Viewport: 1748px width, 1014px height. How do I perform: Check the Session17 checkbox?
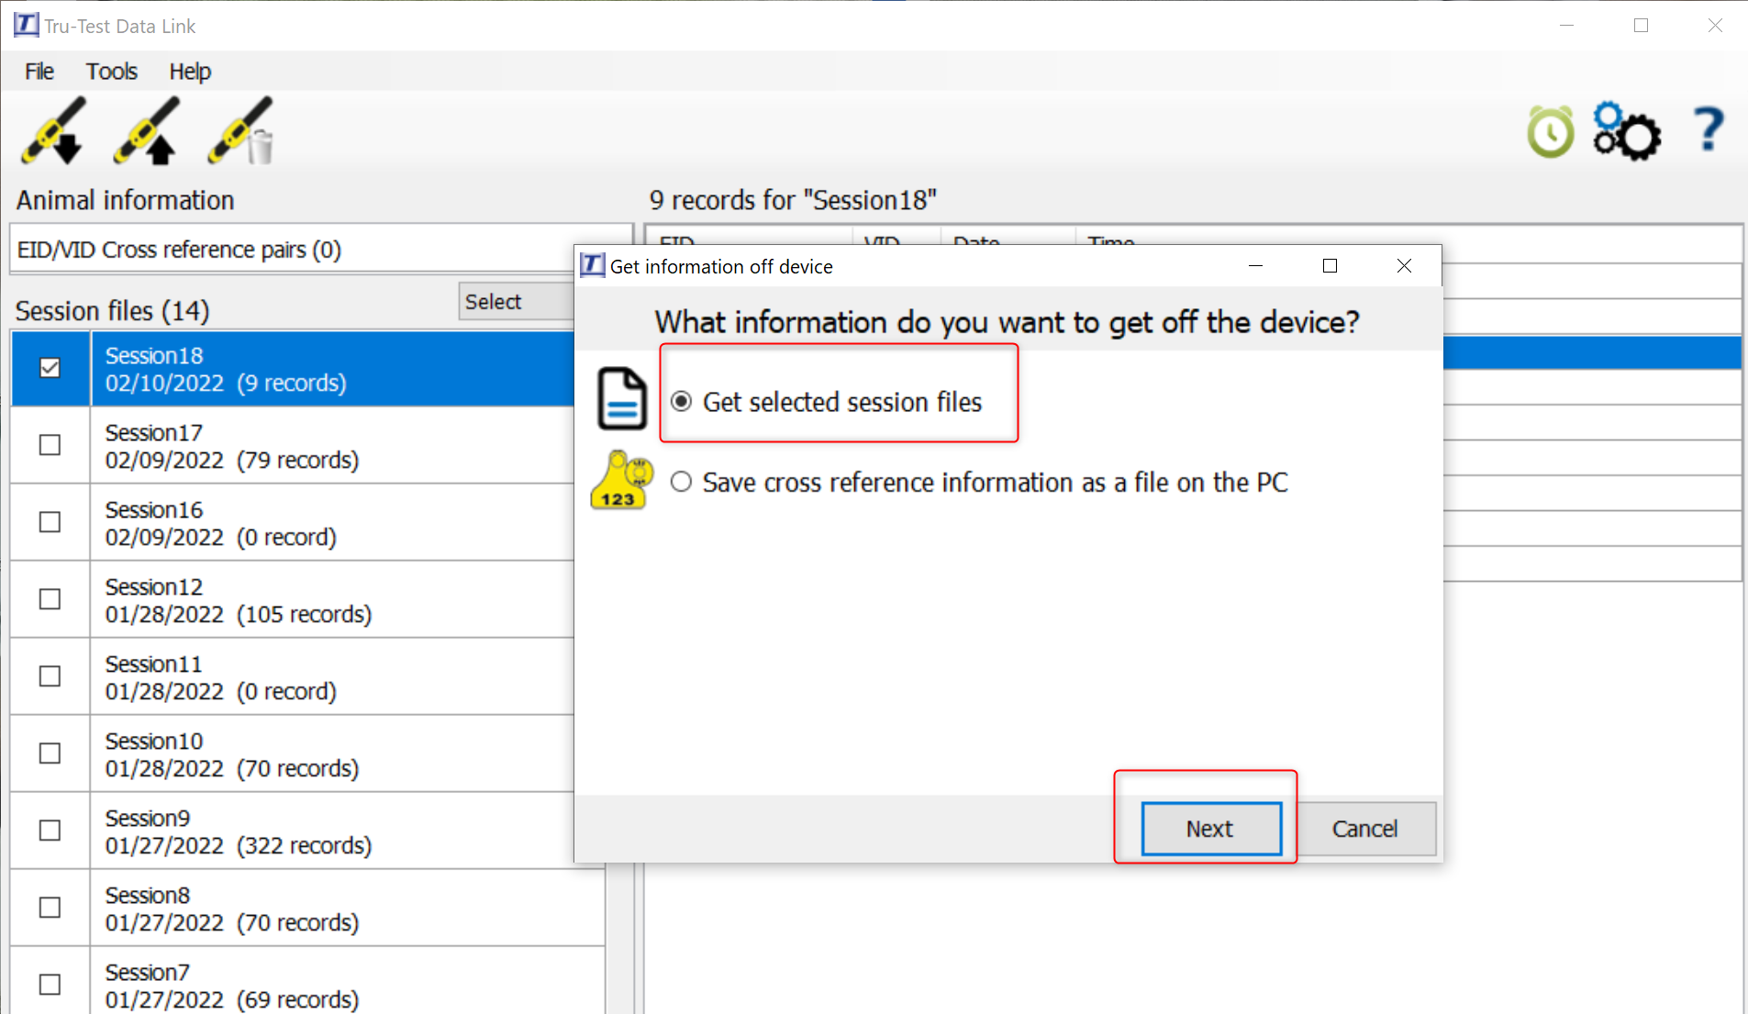(50, 445)
